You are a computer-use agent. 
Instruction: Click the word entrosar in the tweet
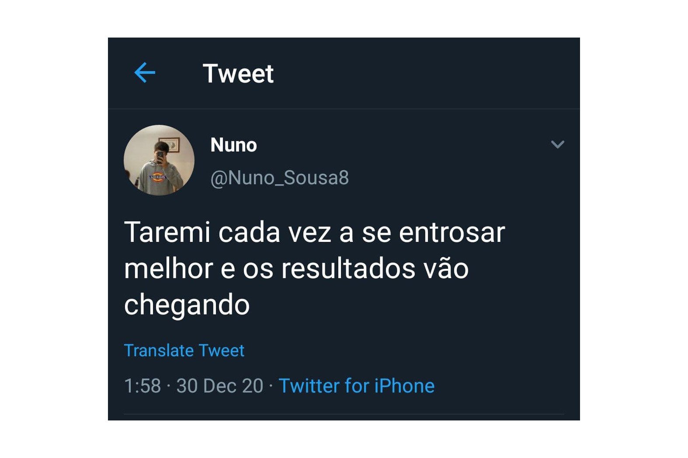point(452,232)
